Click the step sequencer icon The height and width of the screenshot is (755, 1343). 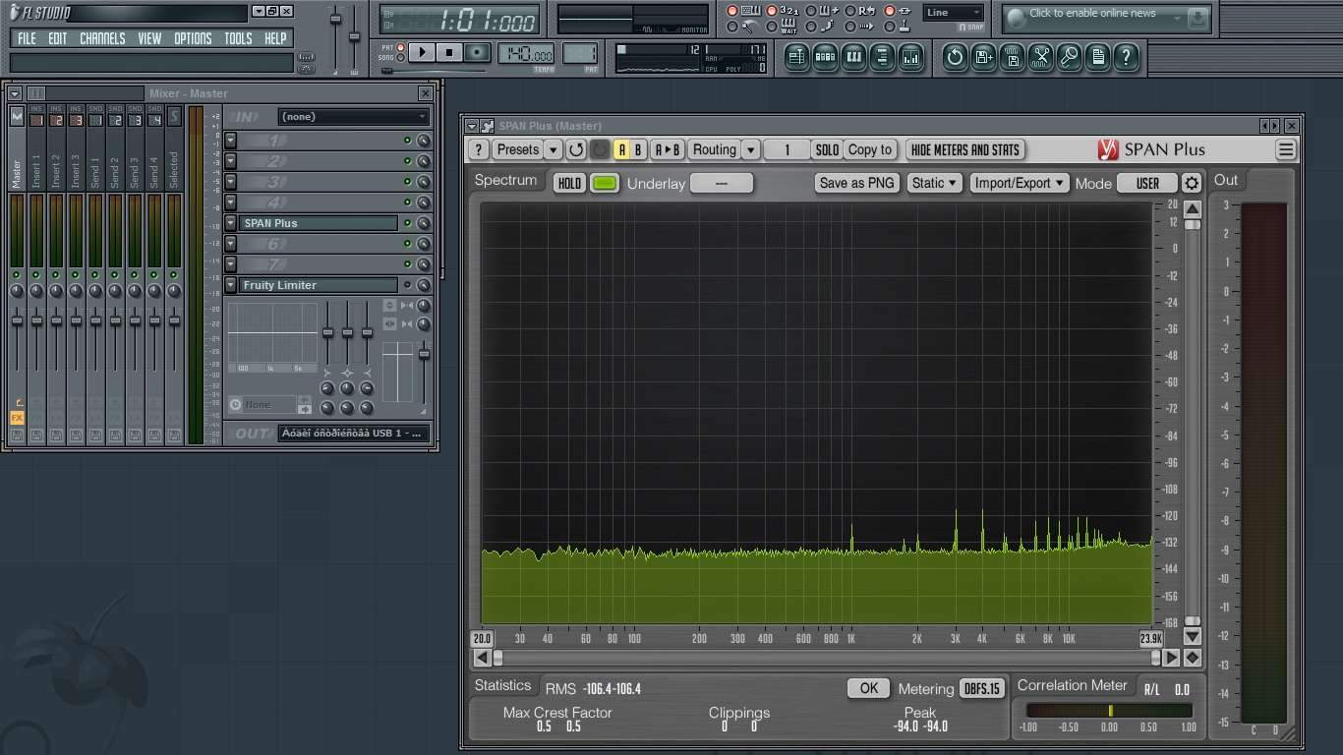point(826,57)
